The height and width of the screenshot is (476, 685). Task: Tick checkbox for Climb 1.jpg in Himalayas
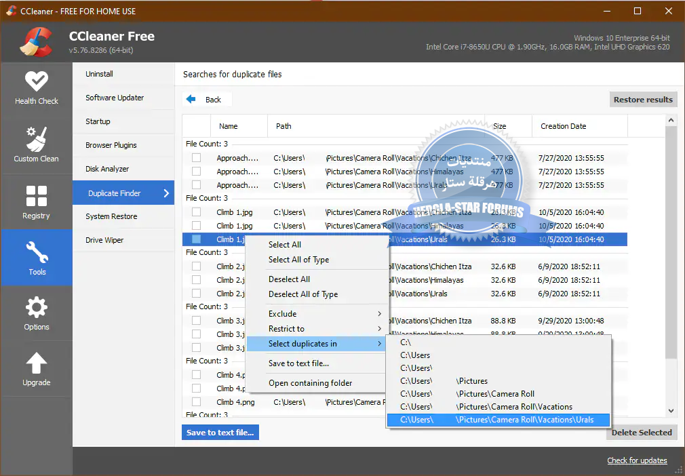pos(196,225)
